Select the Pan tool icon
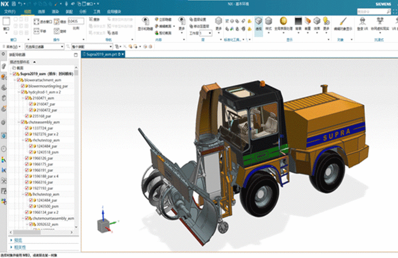This screenshot has height=258, width=398. point(36,31)
